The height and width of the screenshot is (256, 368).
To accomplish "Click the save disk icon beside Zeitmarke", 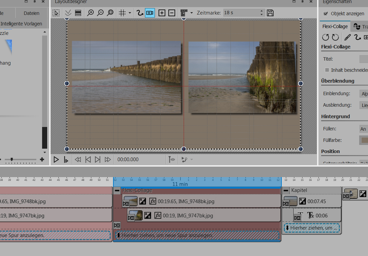I will point(270,13).
